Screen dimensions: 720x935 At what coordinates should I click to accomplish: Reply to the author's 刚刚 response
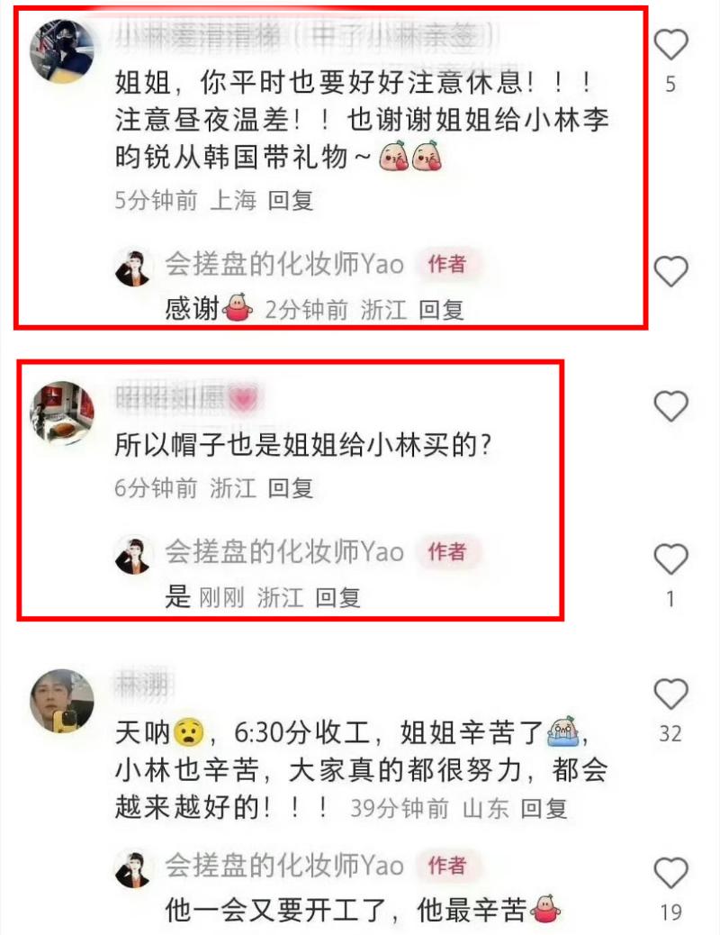(x=337, y=597)
